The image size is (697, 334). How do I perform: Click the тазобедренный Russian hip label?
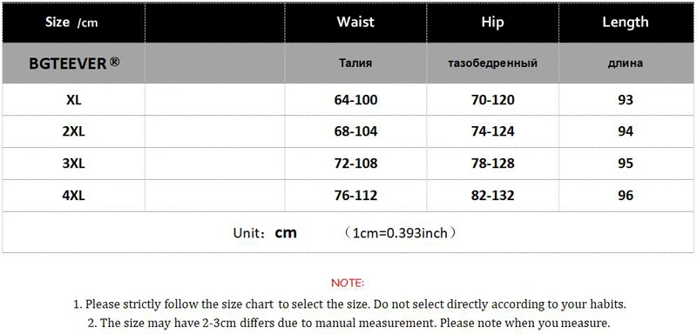point(492,63)
